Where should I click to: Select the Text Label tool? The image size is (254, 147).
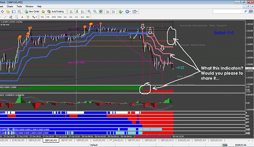click(x=28, y=17)
